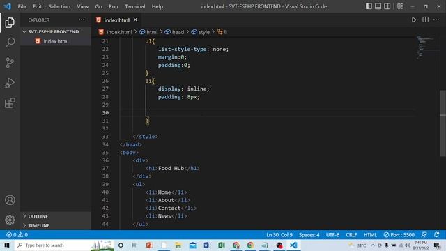Open the Extensions view
The width and height of the screenshot is (446, 251).
(10, 103)
